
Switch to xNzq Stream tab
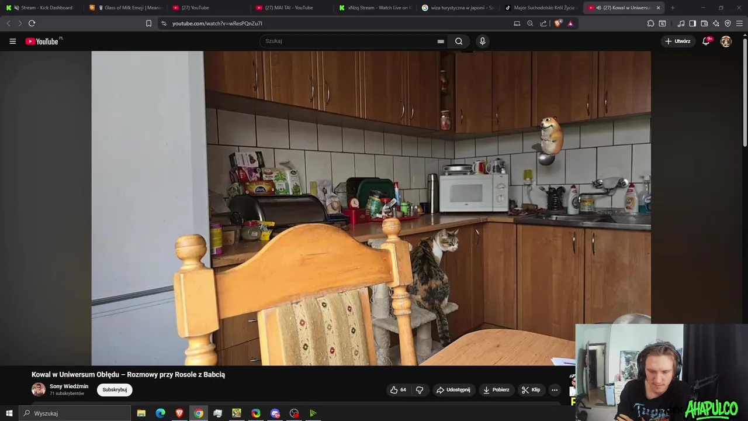[376, 8]
